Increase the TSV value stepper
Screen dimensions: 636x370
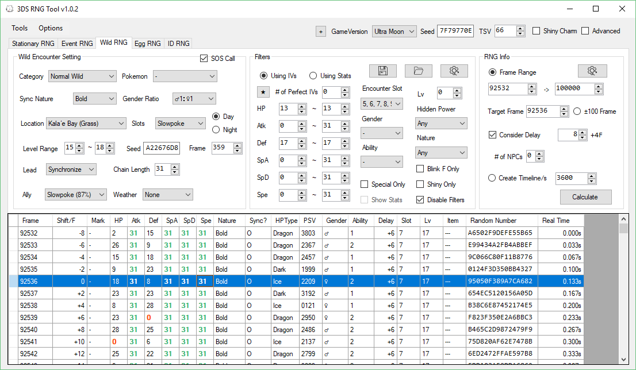pos(520,28)
